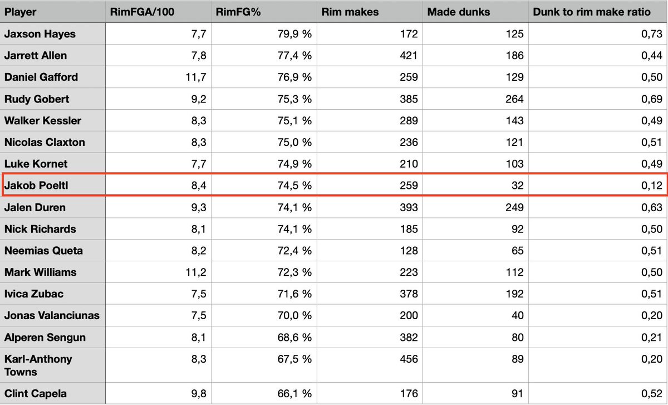Viewport: 668px width, 405px height.
Task: Click Jakob Poeltl dunk ratio cell 0,12
Action: [598, 186]
